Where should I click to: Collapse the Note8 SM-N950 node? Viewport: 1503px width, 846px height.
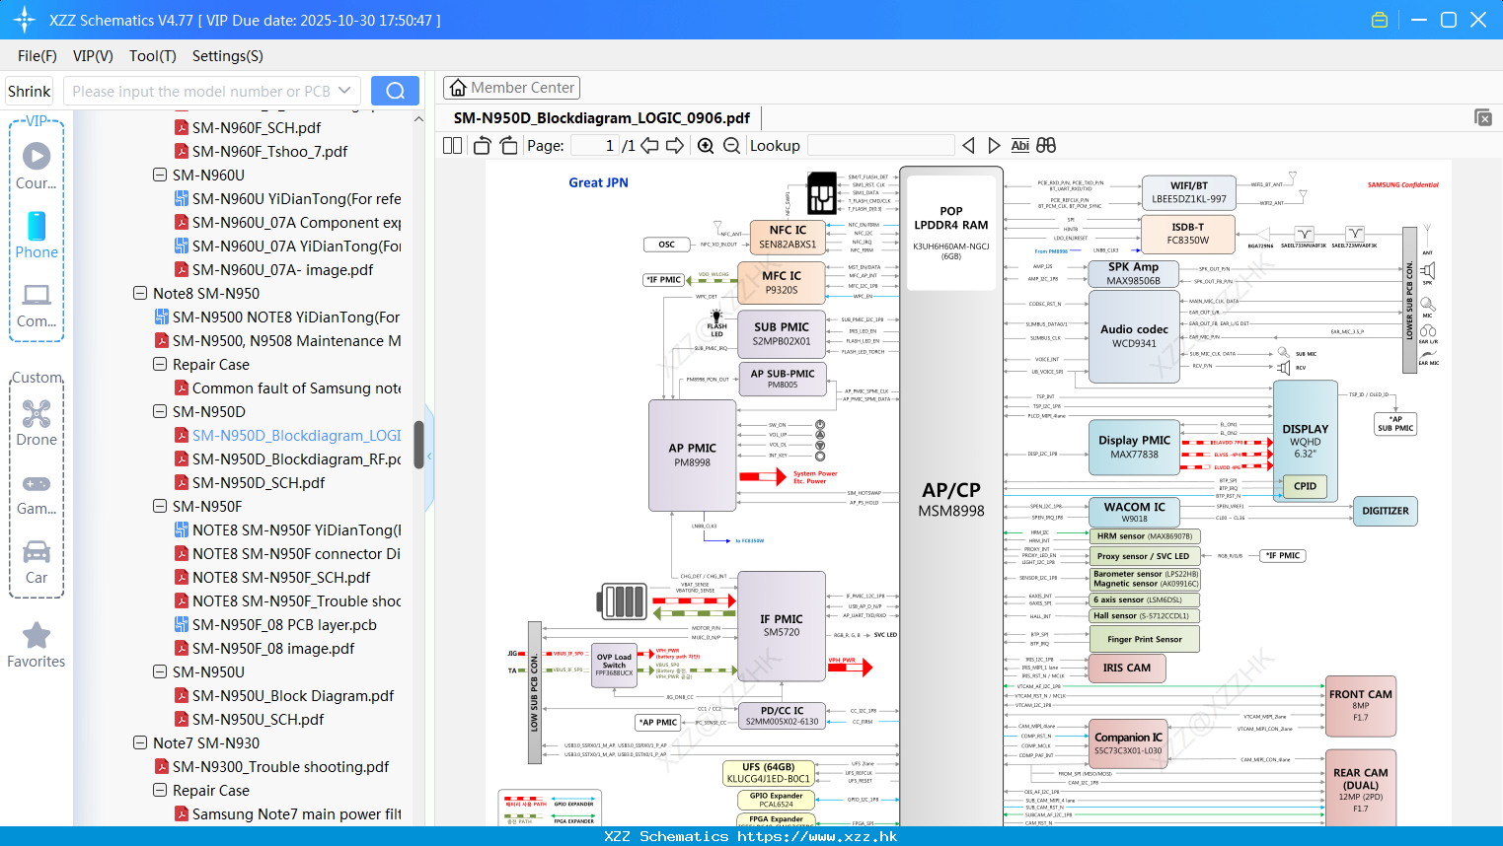pyautogui.click(x=140, y=293)
